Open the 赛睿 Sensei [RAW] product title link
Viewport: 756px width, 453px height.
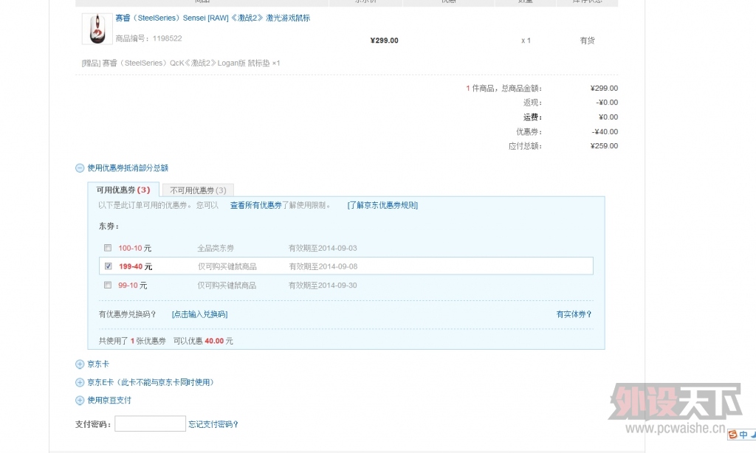pyautogui.click(x=213, y=18)
